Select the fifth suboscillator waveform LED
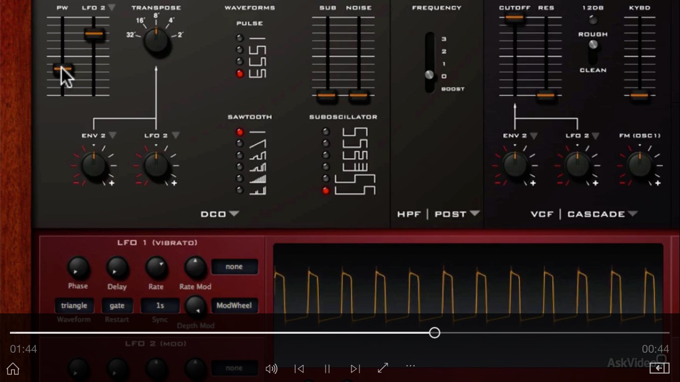 click(326, 178)
